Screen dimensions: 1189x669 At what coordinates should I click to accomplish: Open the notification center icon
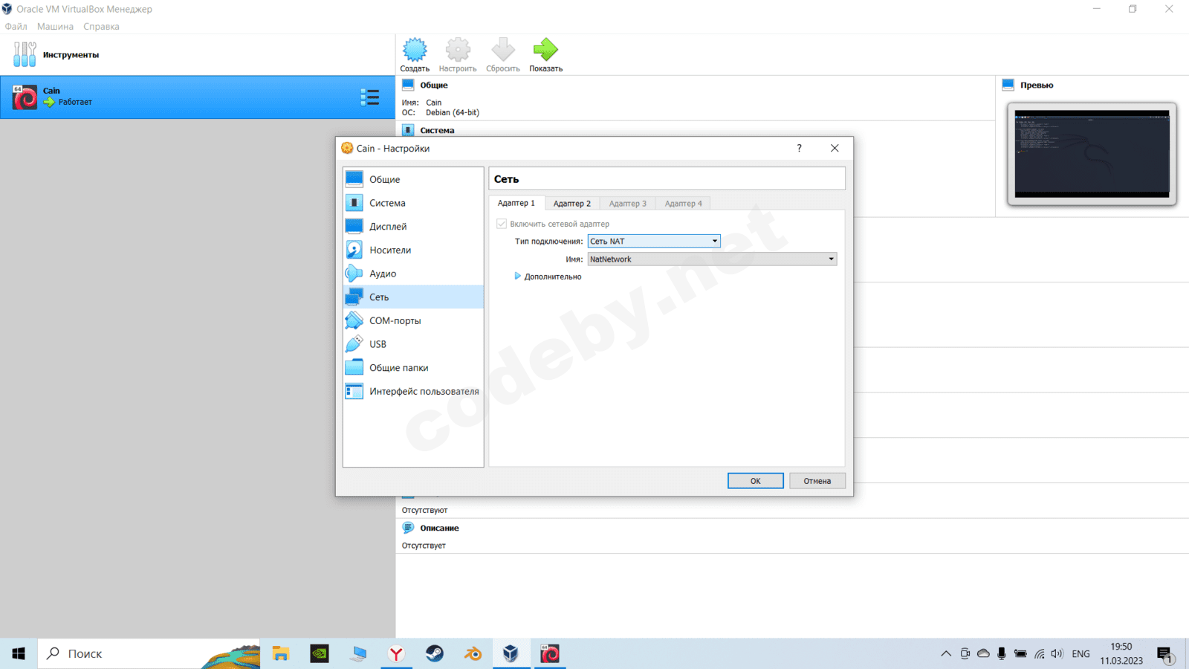click(1165, 654)
